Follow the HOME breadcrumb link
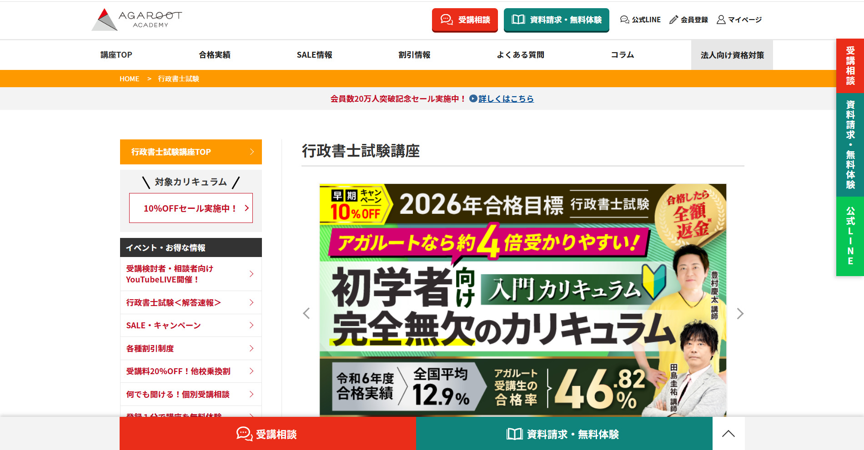Screen dimensions: 864x450 click(129, 79)
